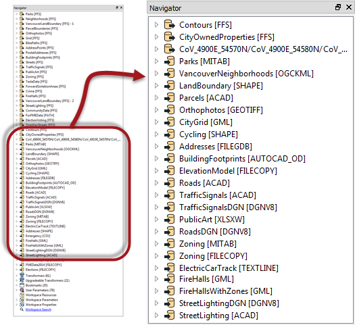Click Contours [FFS] reader icon in enlarged Navigator

coord(169,24)
